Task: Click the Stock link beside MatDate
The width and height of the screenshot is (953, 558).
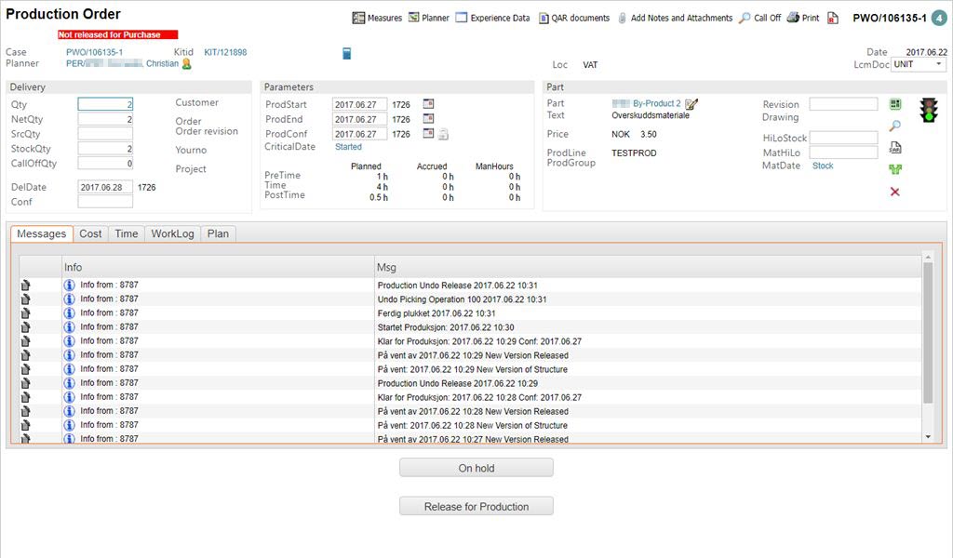Action: (823, 166)
